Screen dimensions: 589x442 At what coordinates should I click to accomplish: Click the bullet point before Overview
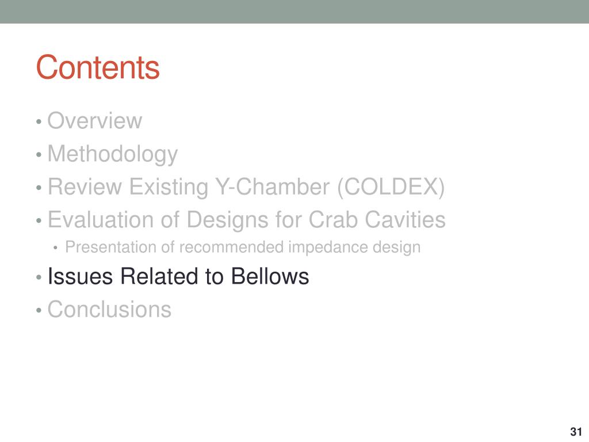[x=39, y=122]
